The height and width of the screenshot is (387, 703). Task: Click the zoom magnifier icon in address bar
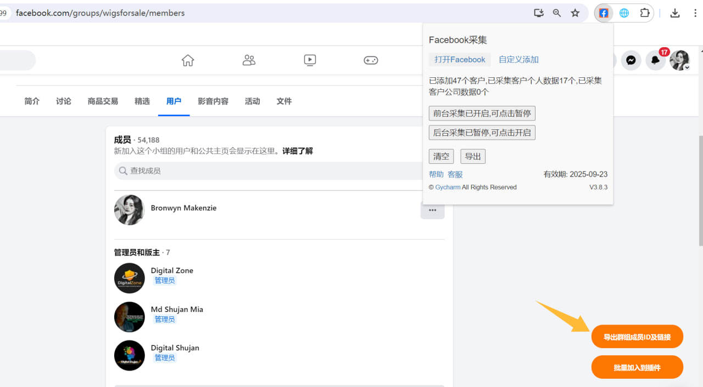pos(557,13)
